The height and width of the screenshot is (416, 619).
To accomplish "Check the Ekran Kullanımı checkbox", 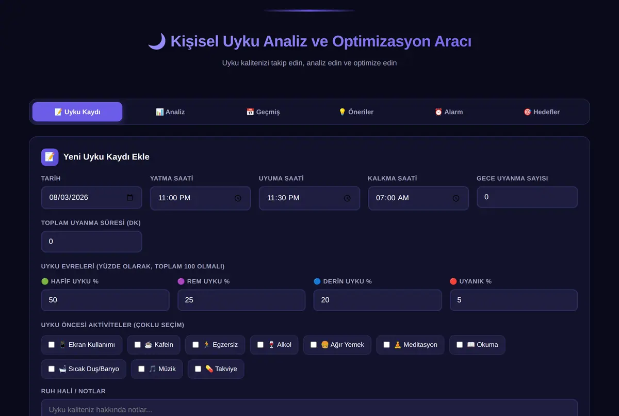I will (52, 345).
